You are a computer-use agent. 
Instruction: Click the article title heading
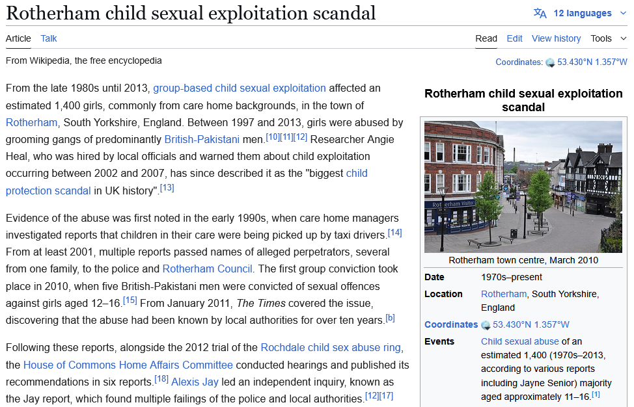tap(191, 13)
